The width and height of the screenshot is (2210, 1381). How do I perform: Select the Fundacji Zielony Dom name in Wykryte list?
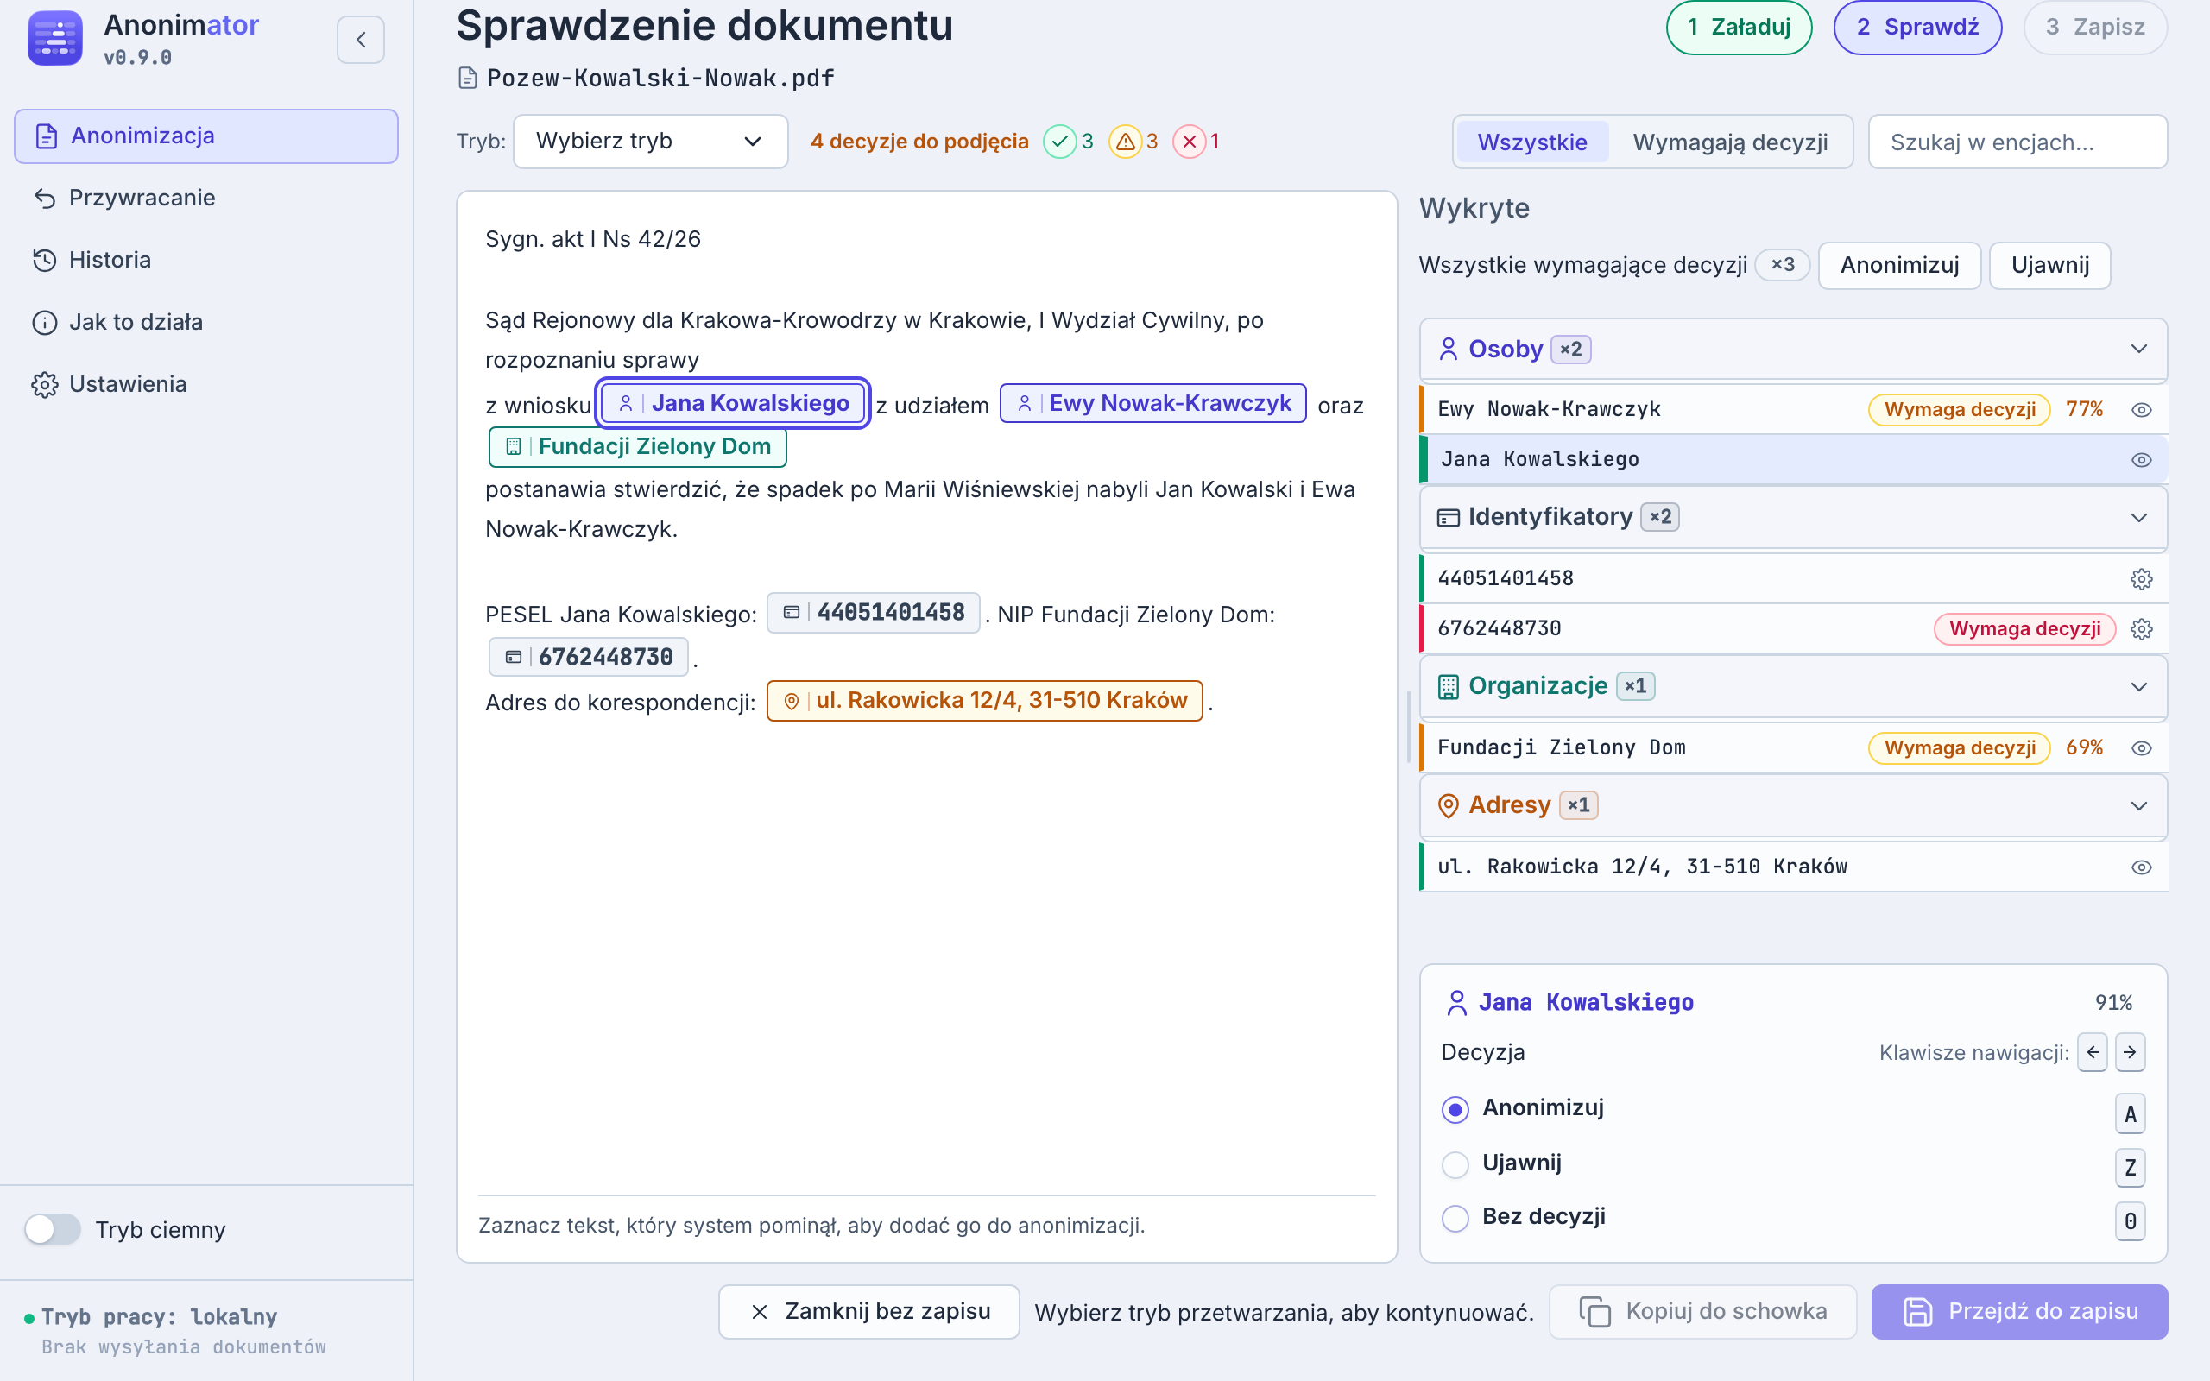1561,748
